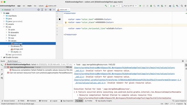
Task: Open the TODO tool window
Action: [21, 101]
